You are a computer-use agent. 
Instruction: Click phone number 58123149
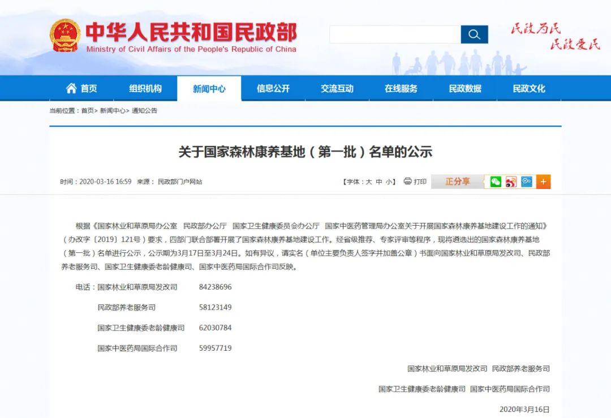click(215, 307)
